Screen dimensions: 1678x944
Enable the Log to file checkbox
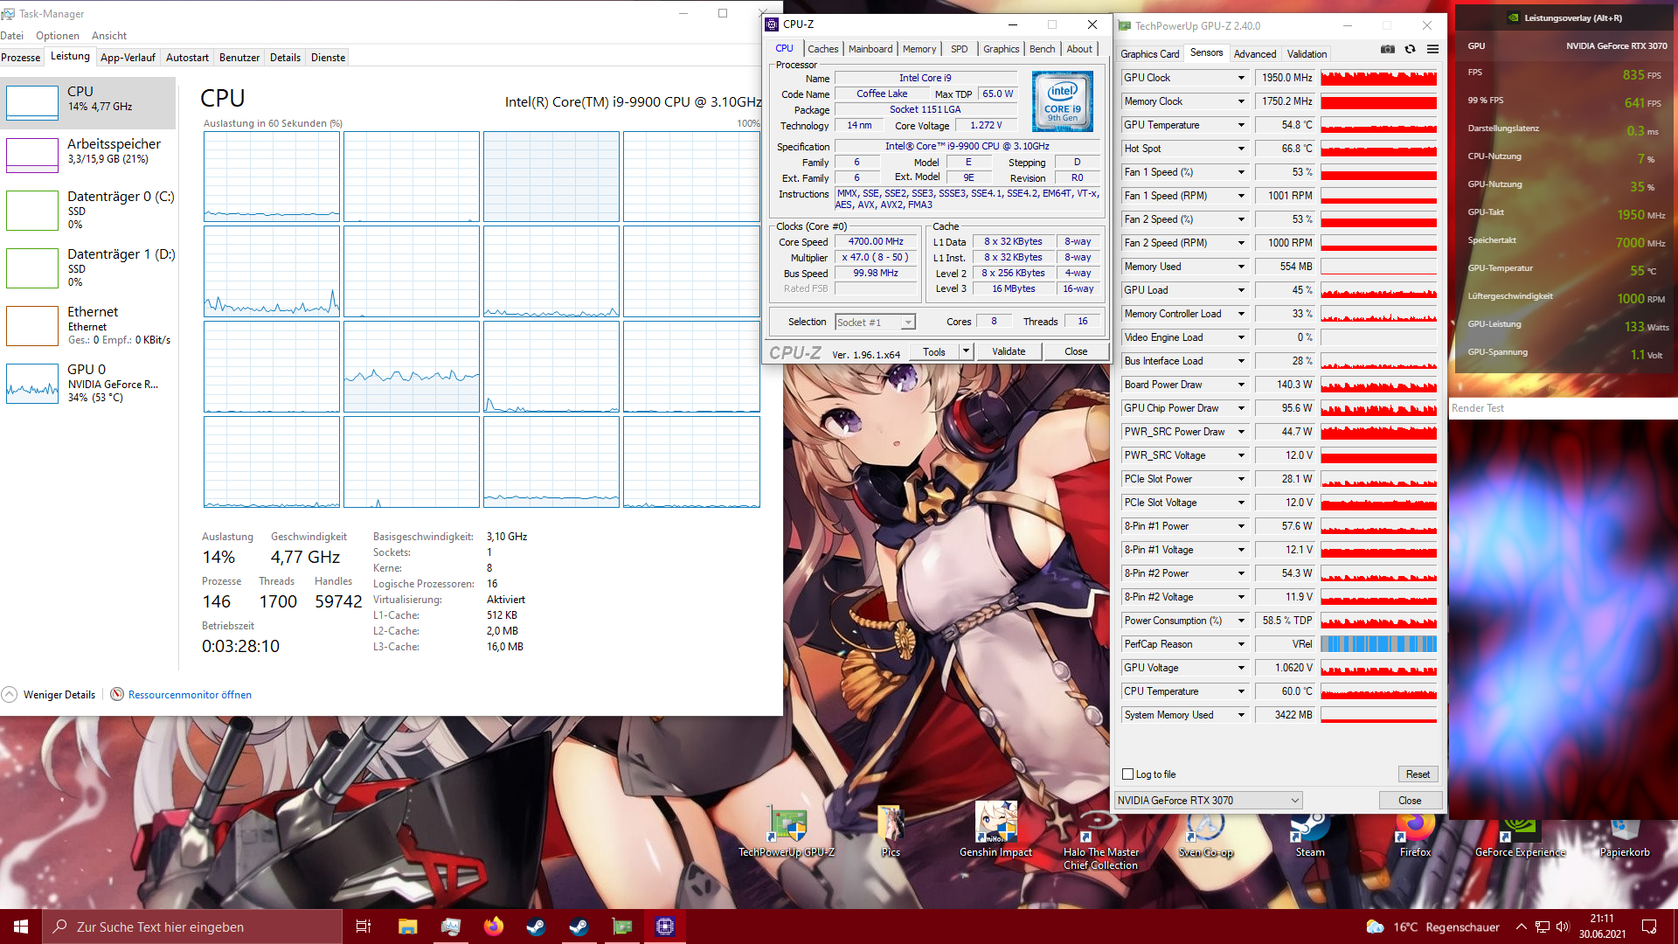pos(1128,774)
